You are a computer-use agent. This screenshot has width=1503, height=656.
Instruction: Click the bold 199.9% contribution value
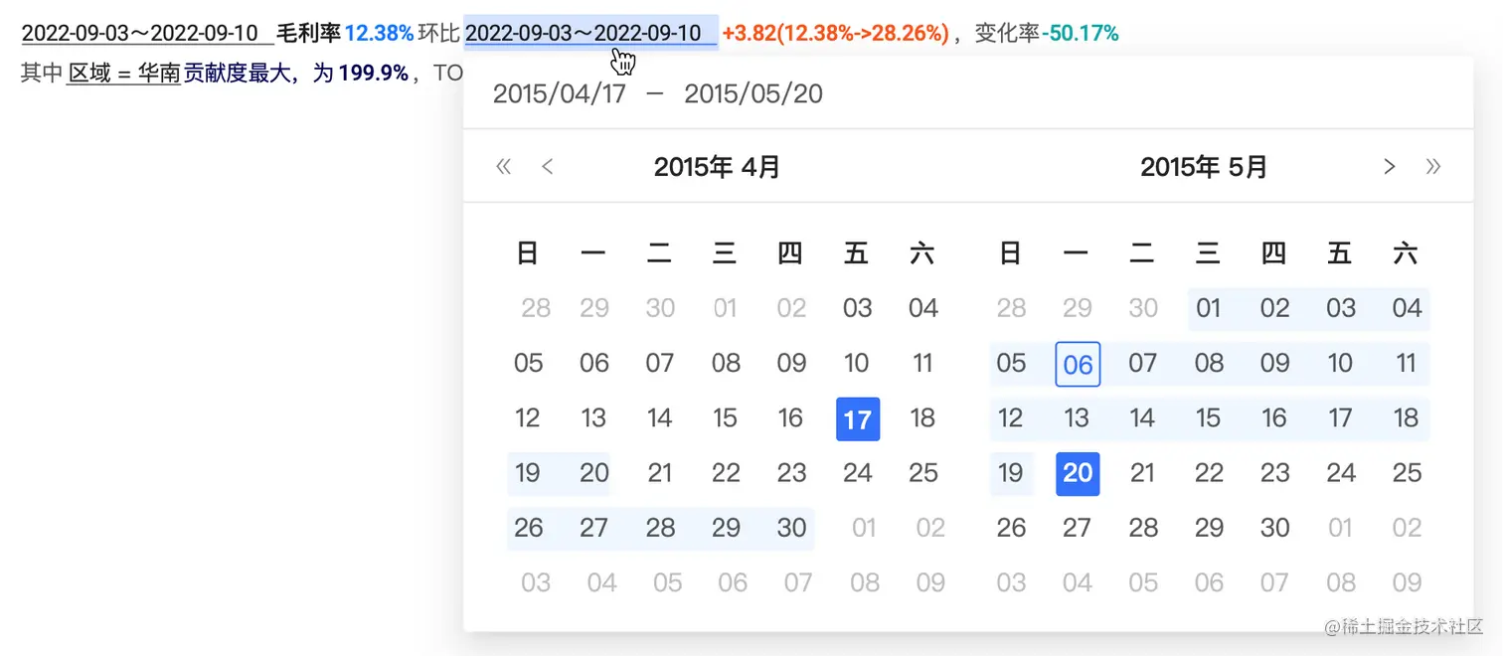pos(374,74)
